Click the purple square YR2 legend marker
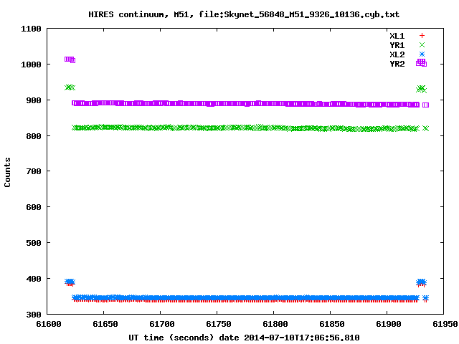This screenshot has height=344, width=459. 421,62
